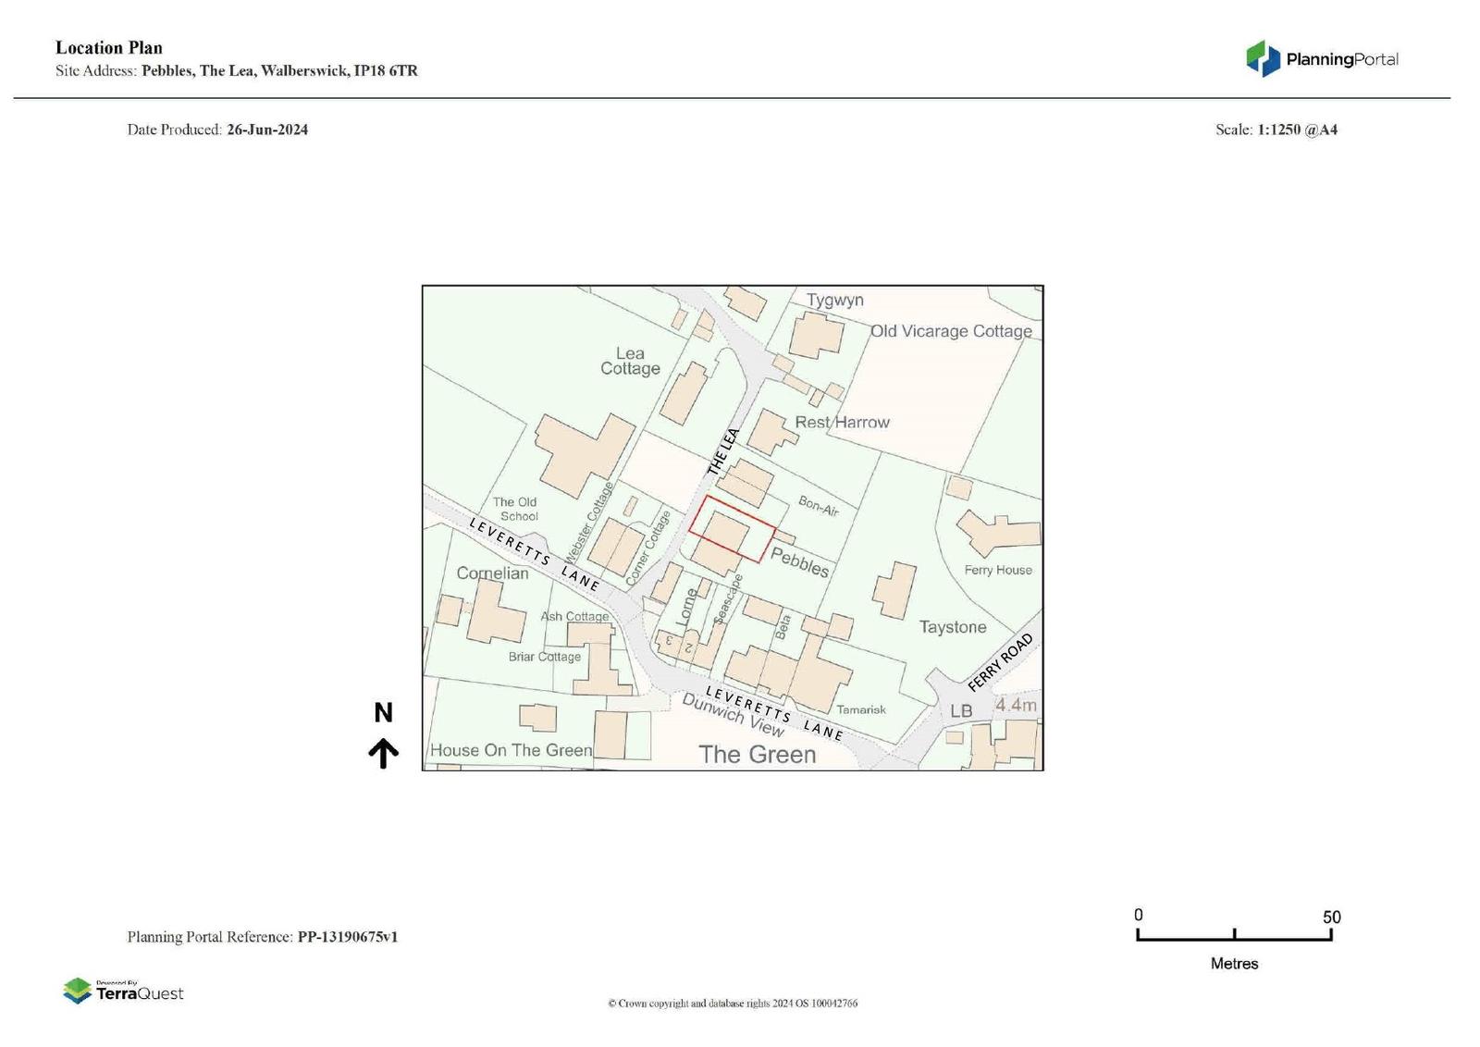Click the Crown copyright notice
This screenshot has width=1480, height=1047.
732,1004
